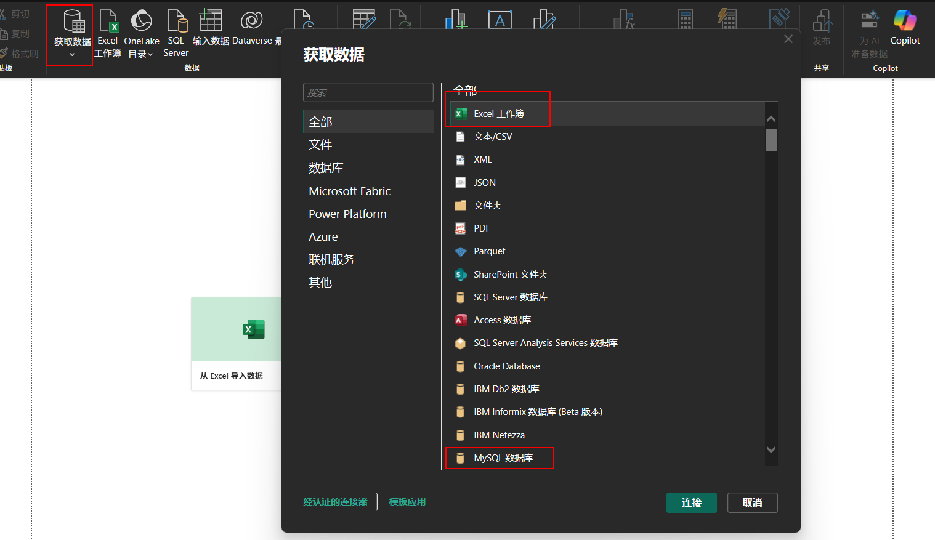Image resolution: width=935 pixels, height=540 pixels.
Task: Click the connector list scrollbar thumb
Action: (771, 140)
